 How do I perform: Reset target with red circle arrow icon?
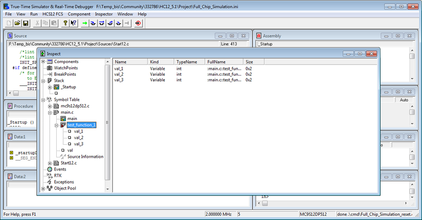(138, 23)
